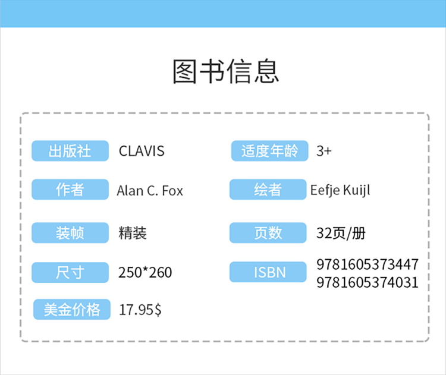Click the 出版社 label badge
446x375 pixels.
70,151
